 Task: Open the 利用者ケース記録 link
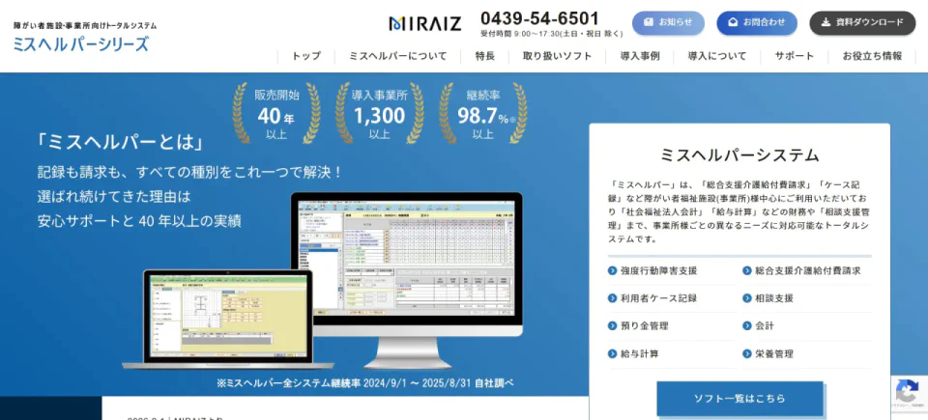point(658,298)
